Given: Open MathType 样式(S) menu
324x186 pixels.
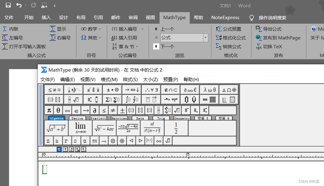Looking at the screenshot, I should point(130,80).
